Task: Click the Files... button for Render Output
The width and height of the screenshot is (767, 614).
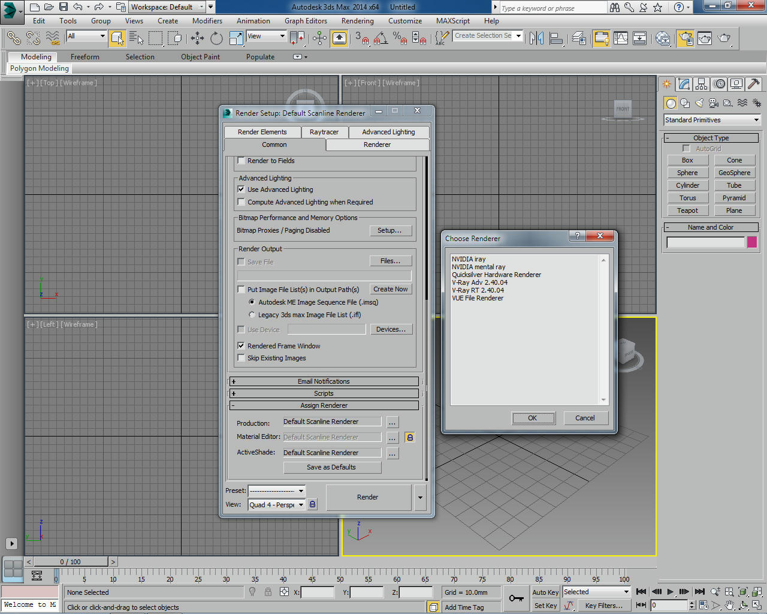Action: coord(391,261)
